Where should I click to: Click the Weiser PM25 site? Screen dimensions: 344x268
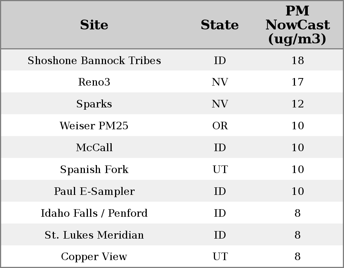click(94, 126)
